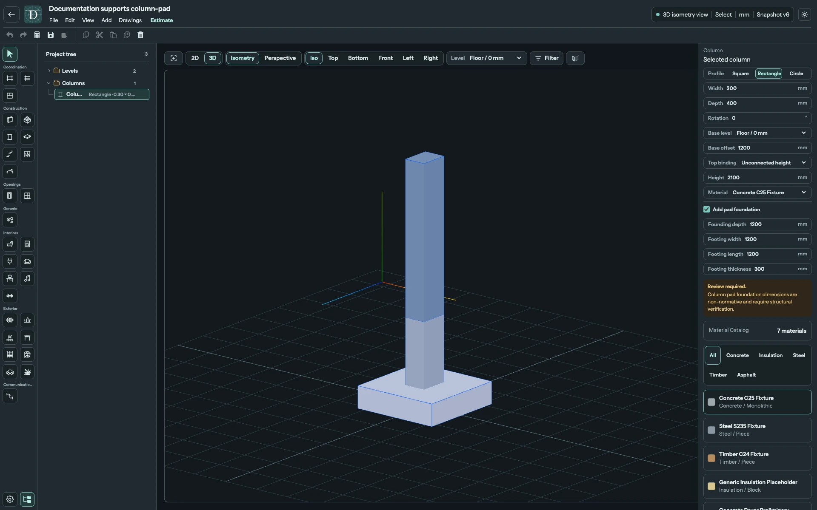This screenshot has width=817, height=510.
Task: Set column profile to Circle
Action: [x=796, y=74]
